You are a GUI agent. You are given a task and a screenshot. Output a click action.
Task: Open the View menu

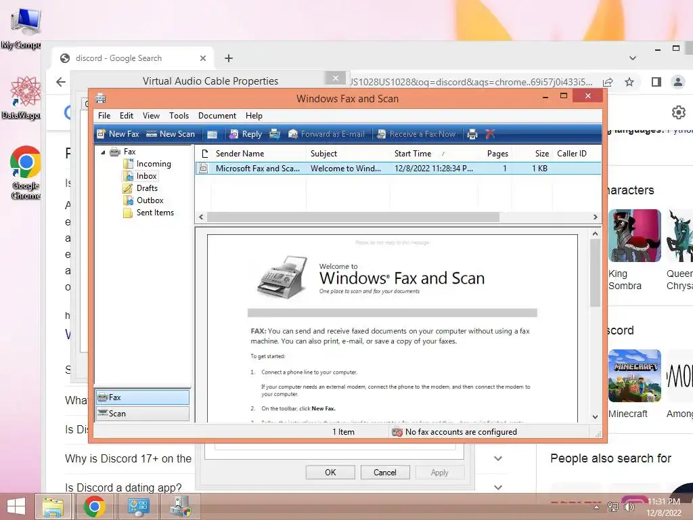point(151,115)
